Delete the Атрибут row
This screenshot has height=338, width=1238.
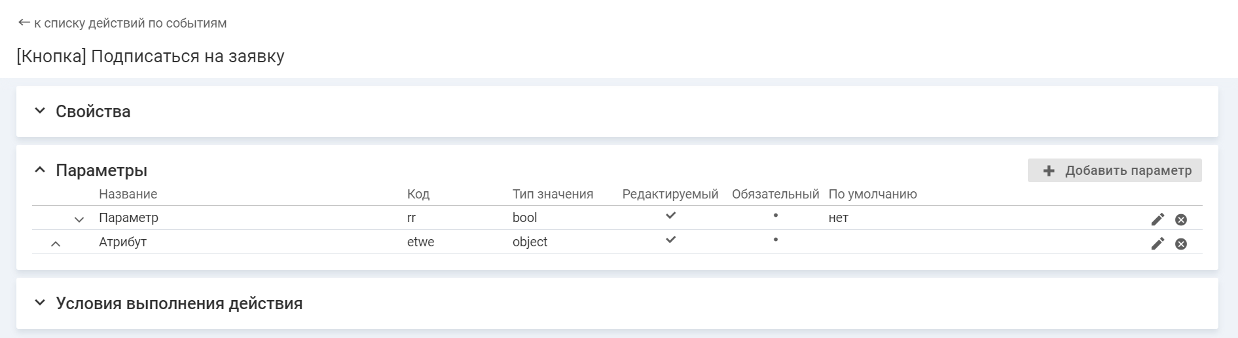tap(1181, 244)
